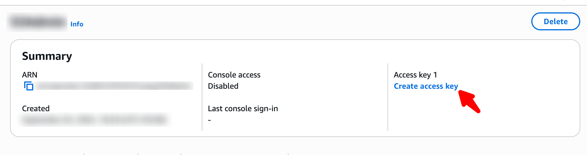Click the Summary panel heading
587x155 pixels.
(x=47, y=56)
